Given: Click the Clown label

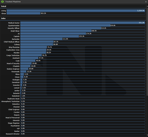Looking at the screenshot, I should [x=17, y=77].
